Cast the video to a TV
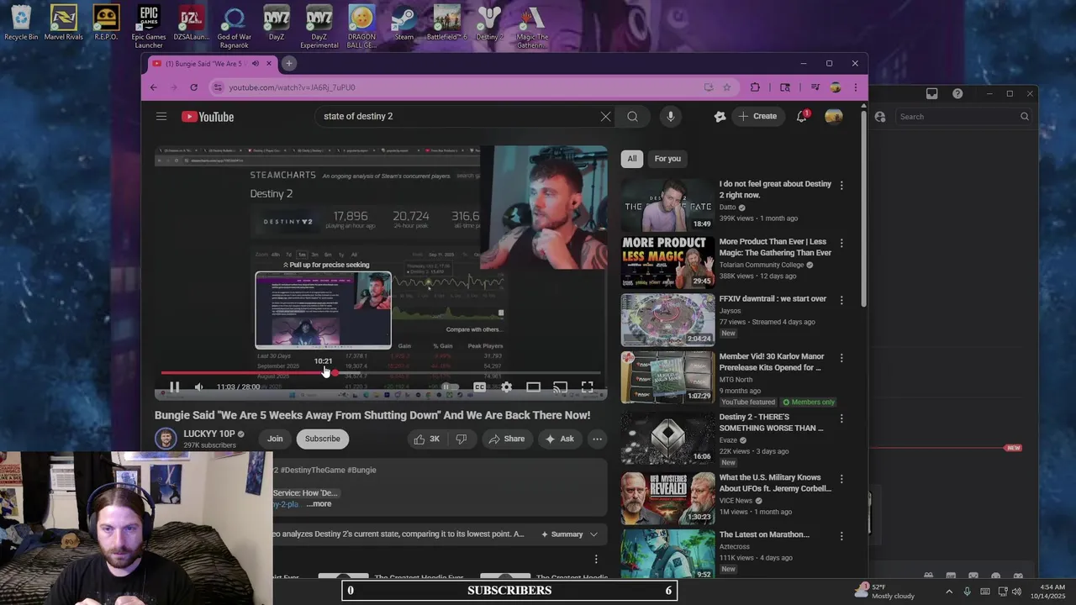This screenshot has height=605, width=1076. [560, 387]
